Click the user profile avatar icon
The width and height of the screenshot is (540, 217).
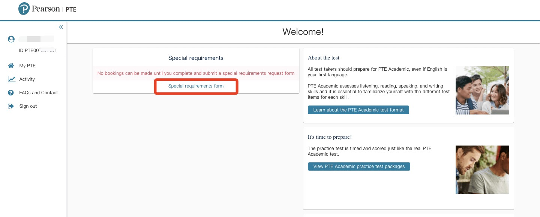point(11,39)
